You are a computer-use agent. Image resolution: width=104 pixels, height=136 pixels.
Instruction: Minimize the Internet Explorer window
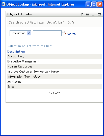click(88, 4)
